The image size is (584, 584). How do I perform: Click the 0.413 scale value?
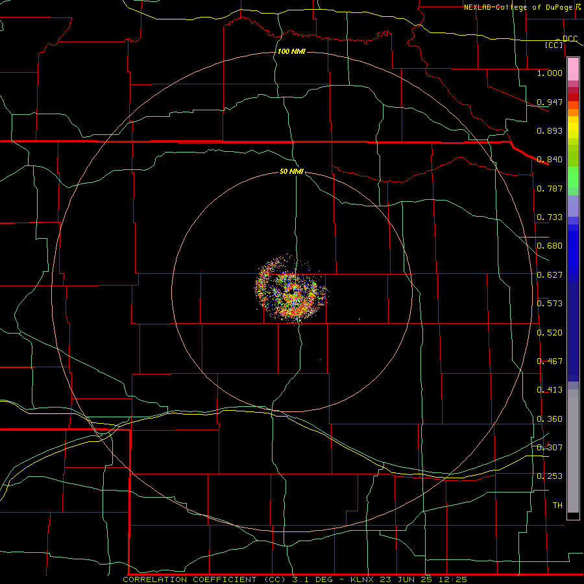[x=550, y=390]
